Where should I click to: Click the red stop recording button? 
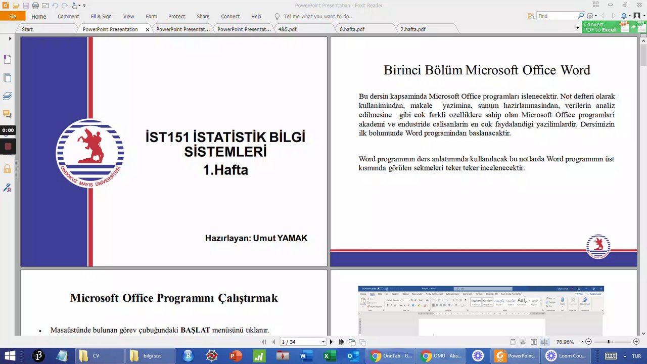[x=8, y=147]
